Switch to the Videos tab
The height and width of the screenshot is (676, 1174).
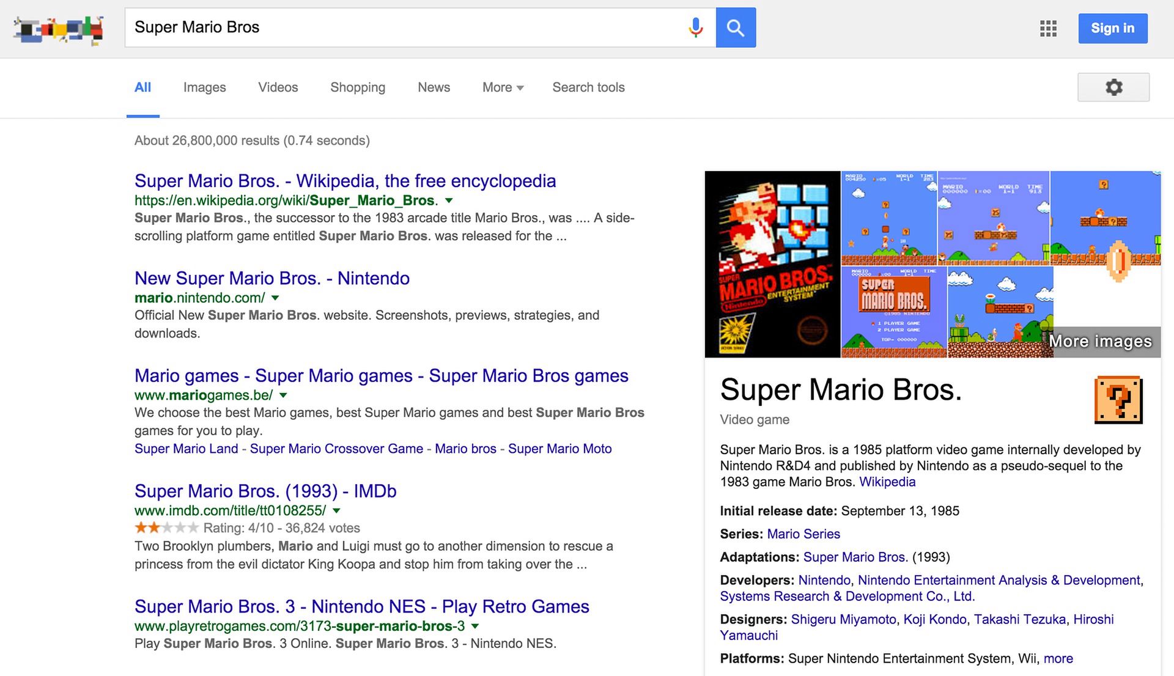278,87
